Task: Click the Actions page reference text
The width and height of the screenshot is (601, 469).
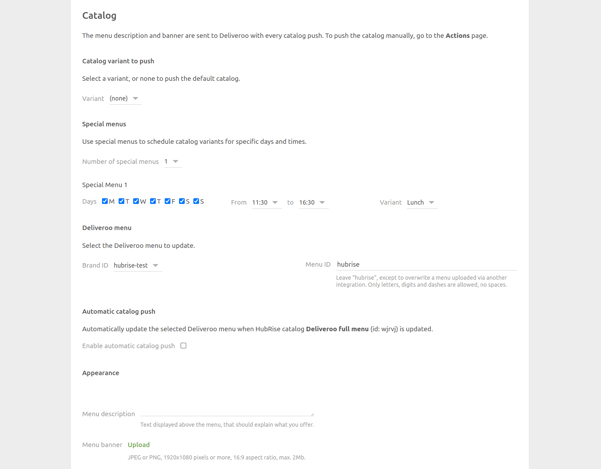Action: click(x=458, y=36)
